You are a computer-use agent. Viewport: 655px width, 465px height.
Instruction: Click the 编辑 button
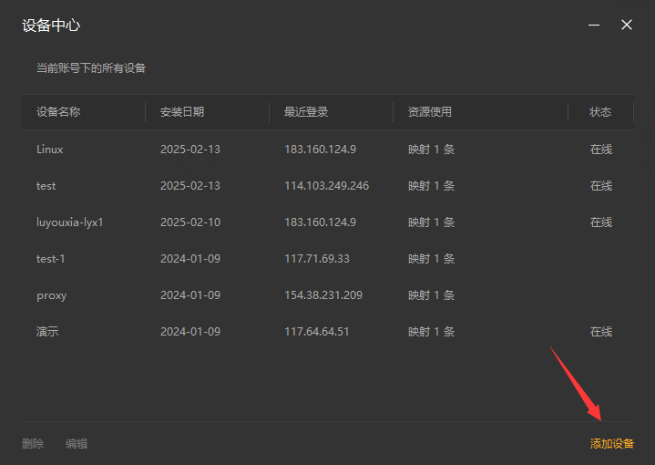pyautogui.click(x=77, y=444)
